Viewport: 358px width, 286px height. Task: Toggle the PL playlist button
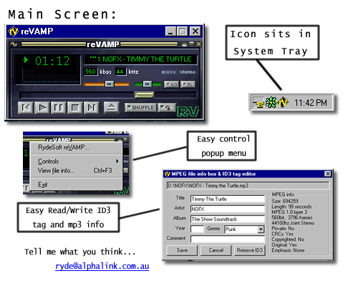(188, 84)
